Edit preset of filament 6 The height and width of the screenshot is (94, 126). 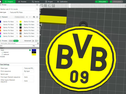pyautogui.click(x=38, y=27)
